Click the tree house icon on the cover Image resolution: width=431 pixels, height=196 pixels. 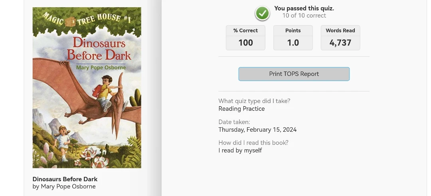tap(70, 22)
